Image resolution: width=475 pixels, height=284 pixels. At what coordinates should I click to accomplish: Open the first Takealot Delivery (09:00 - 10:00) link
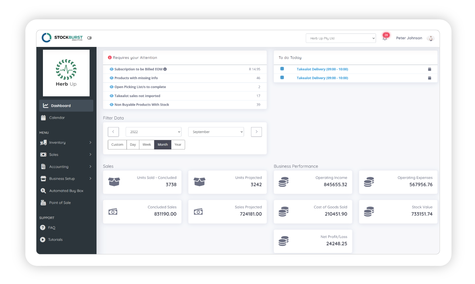322,69
